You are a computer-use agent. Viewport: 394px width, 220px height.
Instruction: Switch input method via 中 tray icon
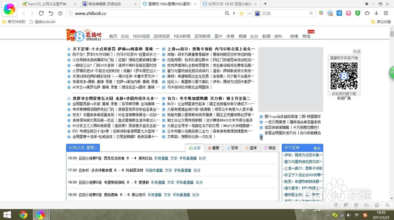[357, 215]
